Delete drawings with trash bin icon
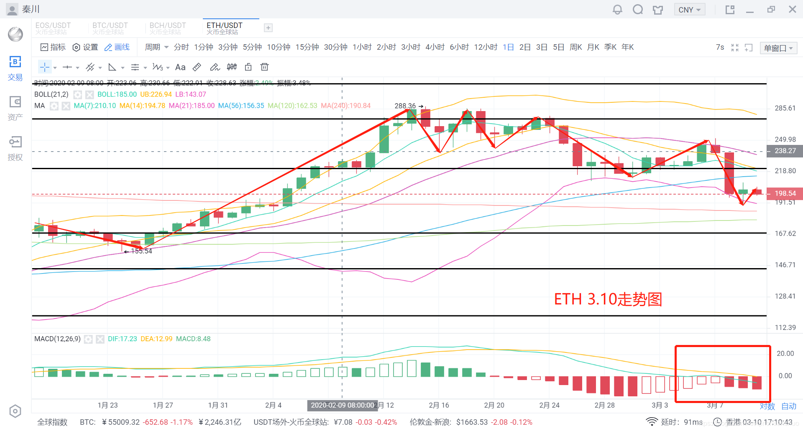Viewport: 803px width, 431px height. pyautogui.click(x=264, y=67)
